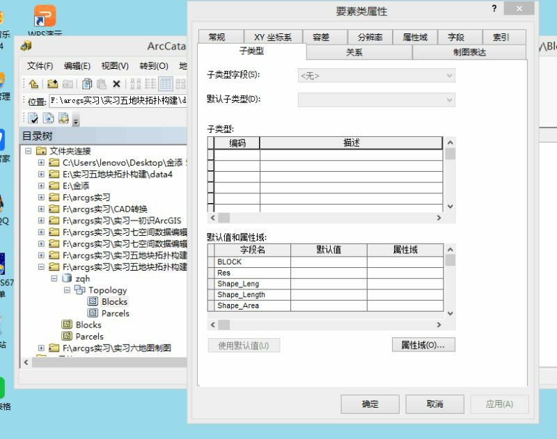Open 文件(F) menu in ArcCatalog
557x439 pixels.
pyautogui.click(x=40, y=66)
